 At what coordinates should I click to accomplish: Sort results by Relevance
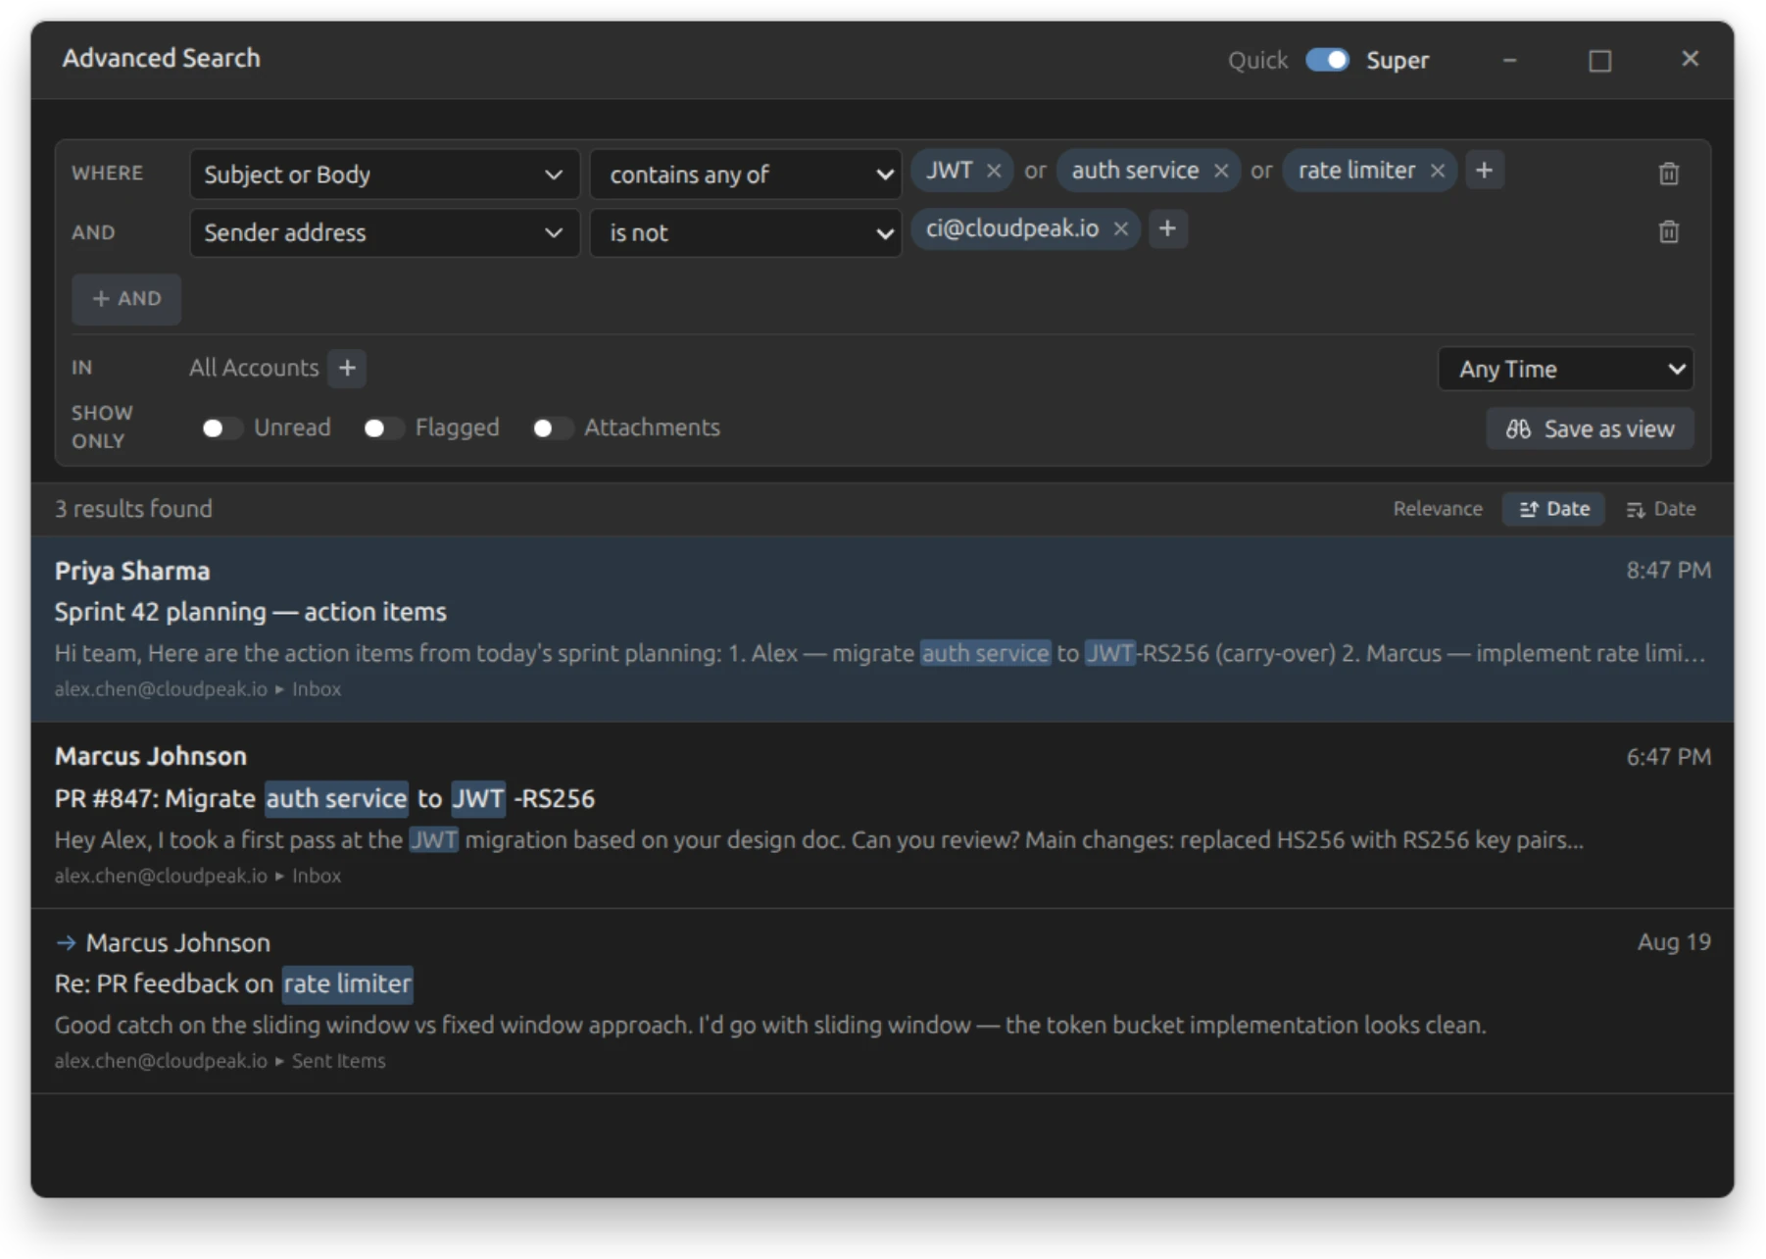click(1438, 509)
